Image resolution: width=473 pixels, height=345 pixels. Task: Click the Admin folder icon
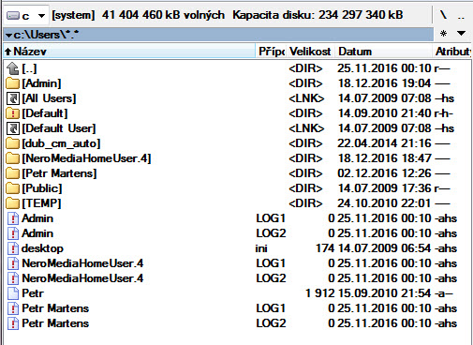(x=13, y=83)
